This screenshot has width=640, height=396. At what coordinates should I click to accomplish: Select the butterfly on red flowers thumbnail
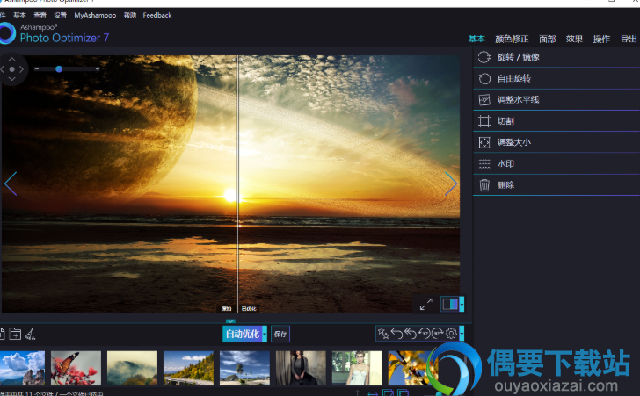[76, 368]
